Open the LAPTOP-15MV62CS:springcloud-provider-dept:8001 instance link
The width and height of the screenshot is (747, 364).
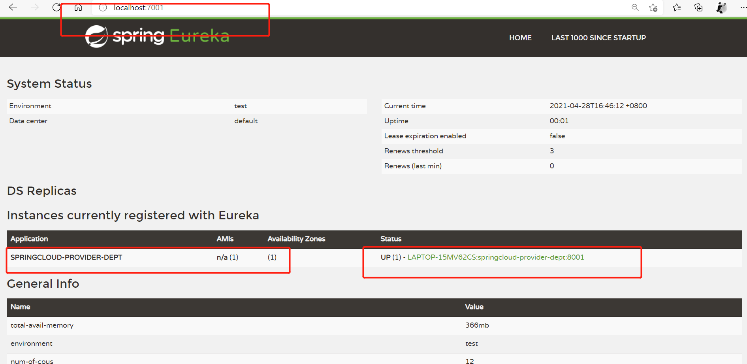click(x=496, y=257)
